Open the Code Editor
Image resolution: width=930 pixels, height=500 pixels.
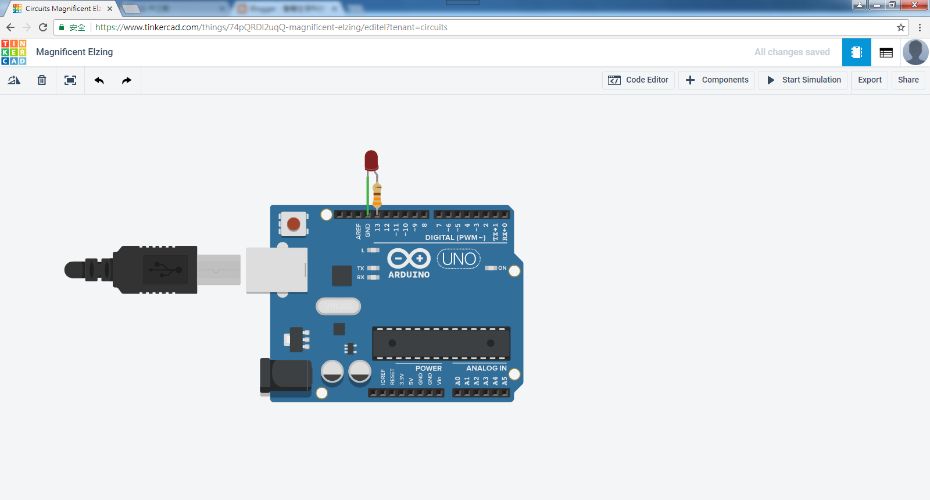(x=638, y=80)
